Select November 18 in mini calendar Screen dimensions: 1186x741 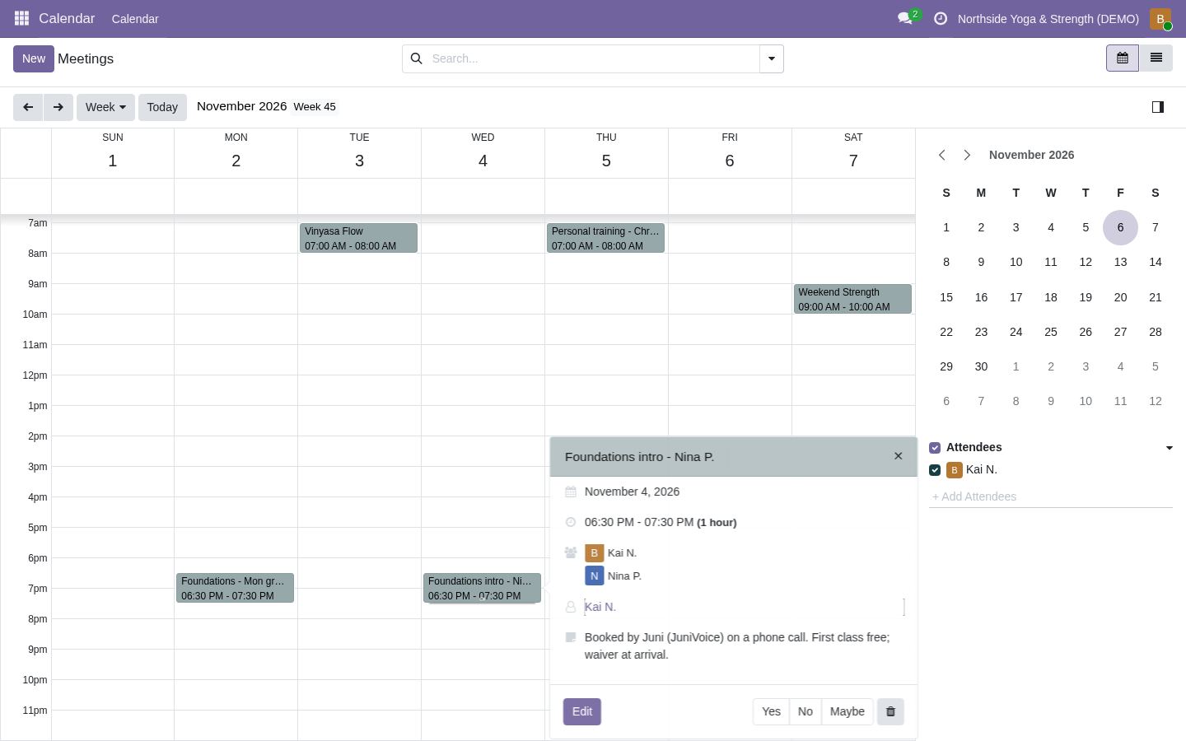click(1050, 297)
